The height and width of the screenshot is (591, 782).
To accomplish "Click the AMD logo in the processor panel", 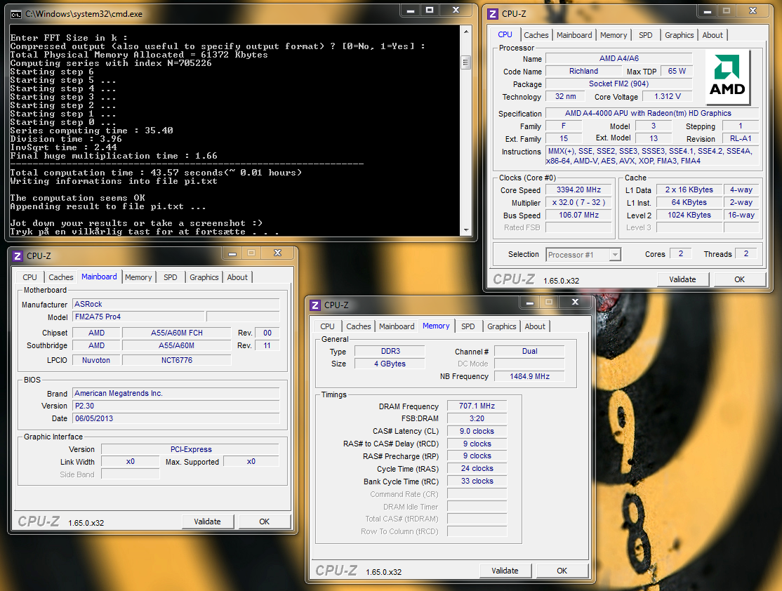I will point(728,77).
